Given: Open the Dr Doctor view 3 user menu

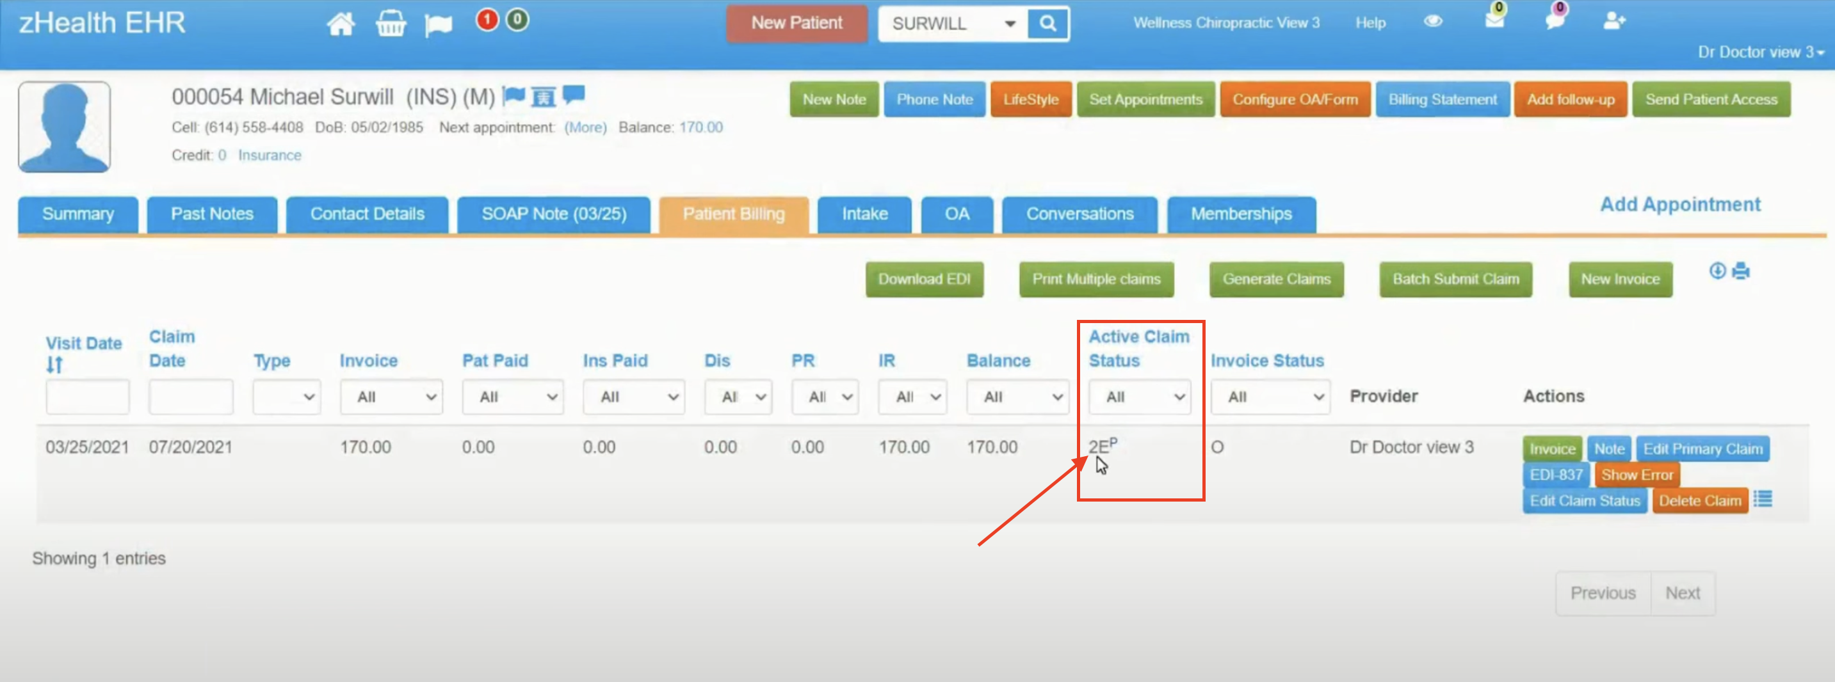Looking at the screenshot, I should 1760,52.
